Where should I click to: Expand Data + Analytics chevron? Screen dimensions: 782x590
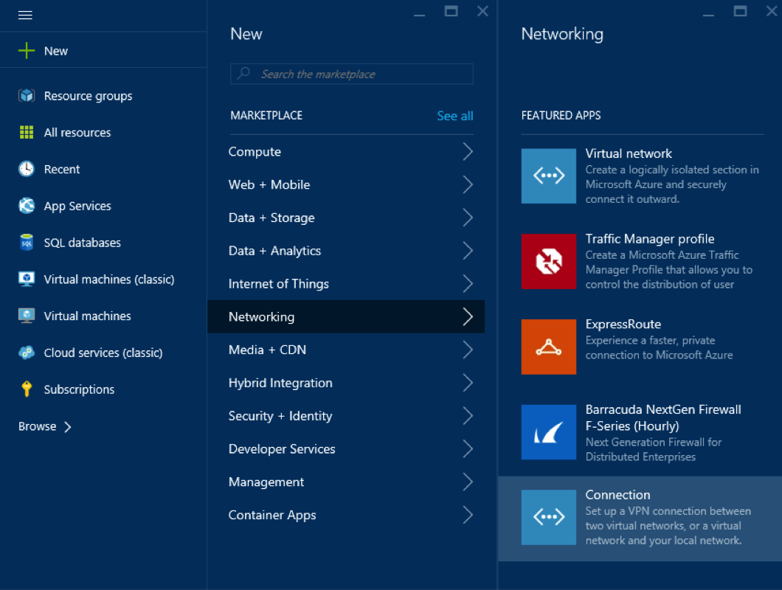point(467,250)
